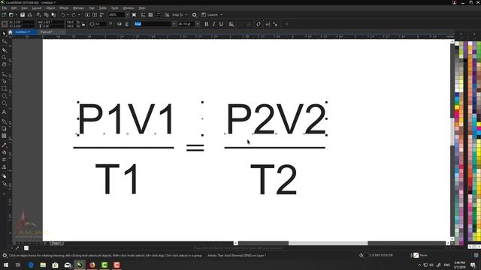Click the Full-screen preview icon

click(x=134, y=15)
